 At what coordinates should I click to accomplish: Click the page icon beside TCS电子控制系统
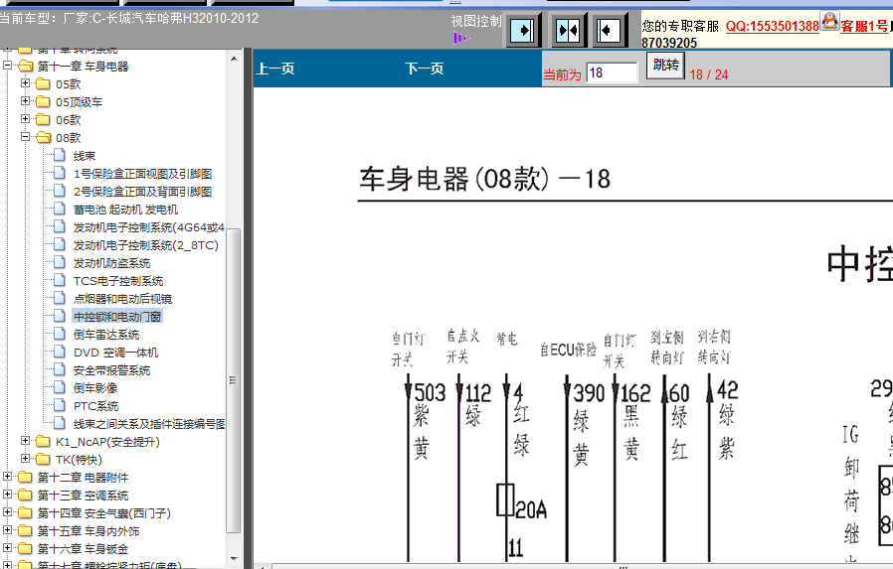point(60,280)
